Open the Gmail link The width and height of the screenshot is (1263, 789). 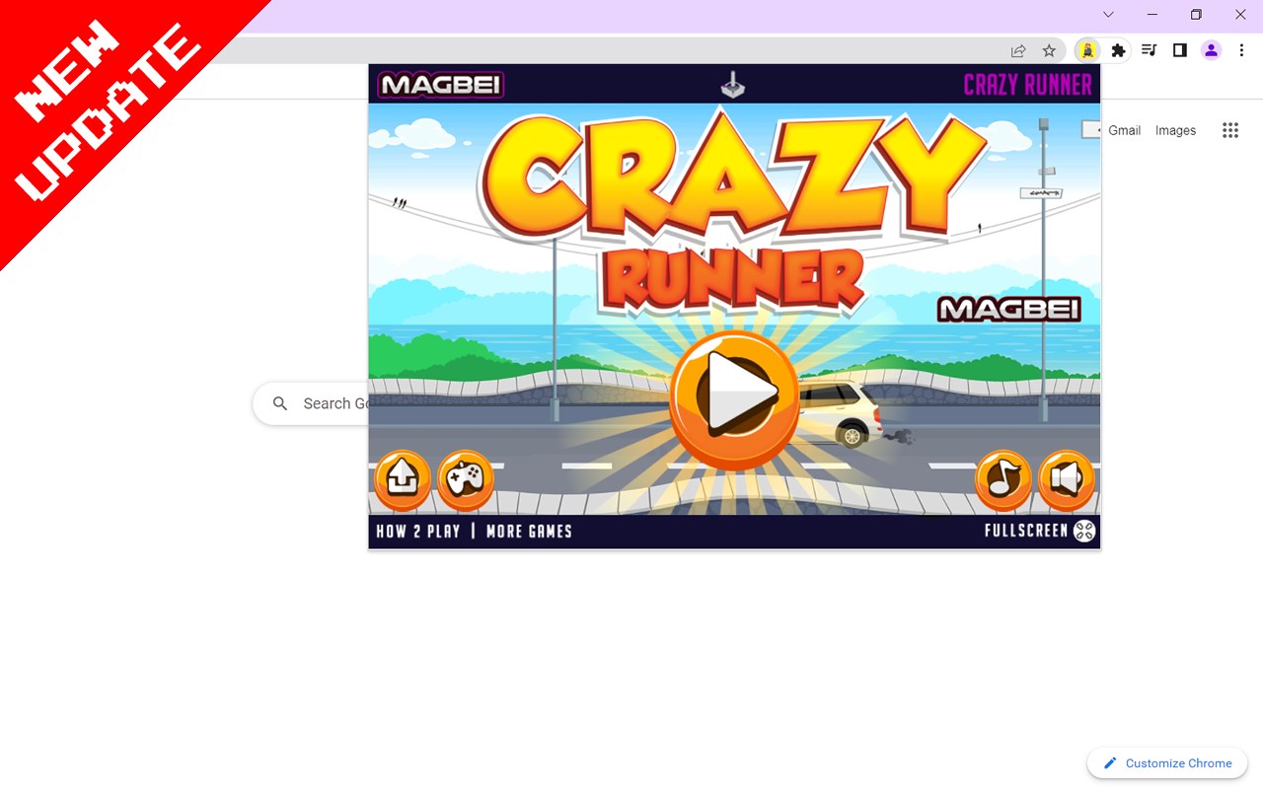click(x=1124, y=130)
